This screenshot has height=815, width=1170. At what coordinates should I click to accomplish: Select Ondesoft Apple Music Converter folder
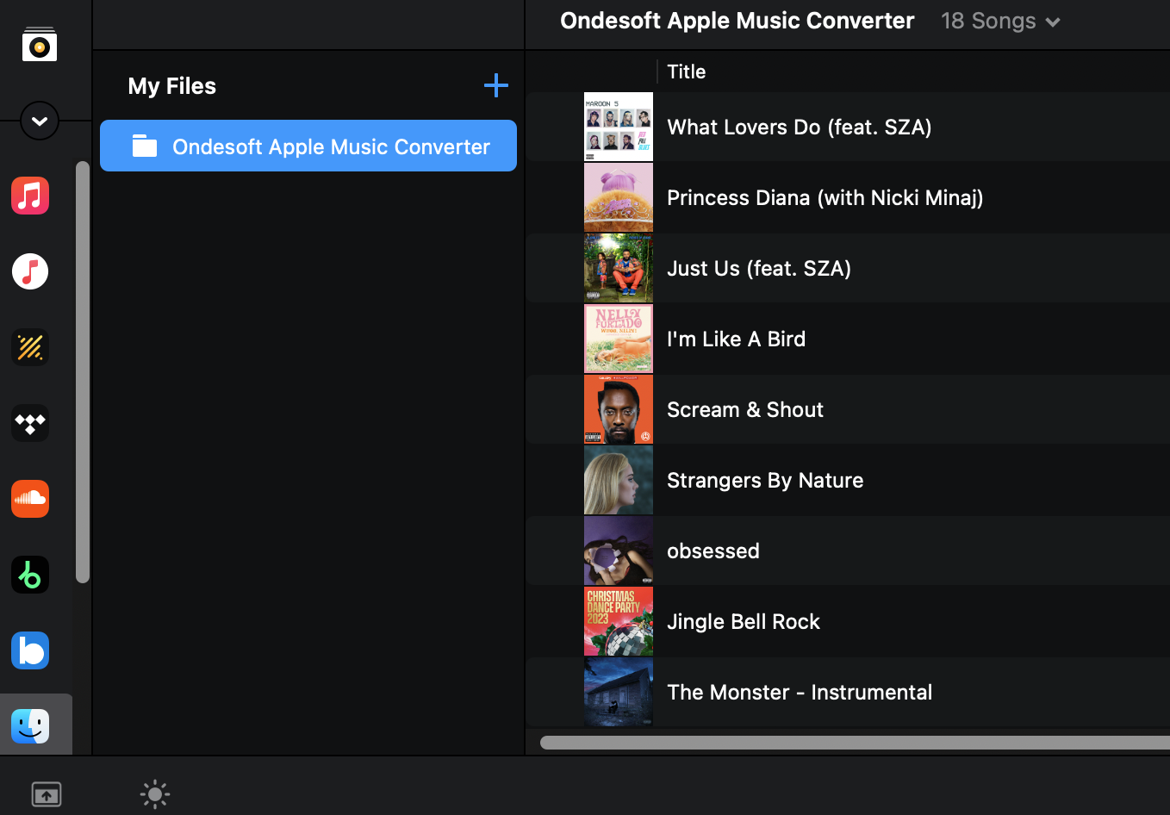(x=308, y=146)
